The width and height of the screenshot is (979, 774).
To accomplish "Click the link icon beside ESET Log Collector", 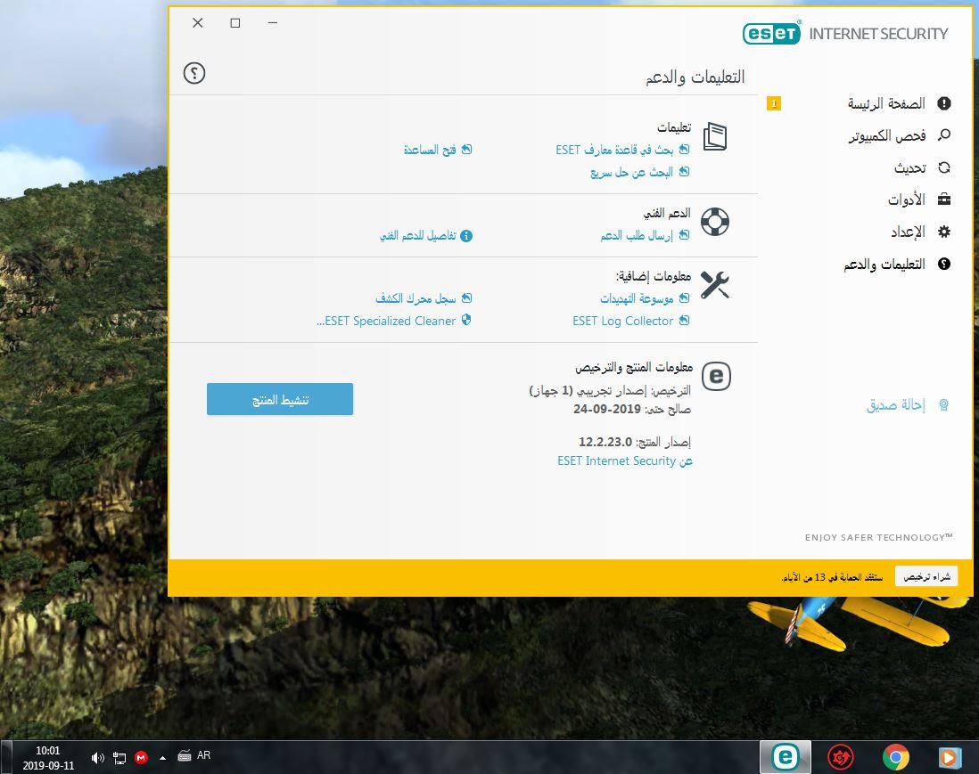I will tap(684, 320).
